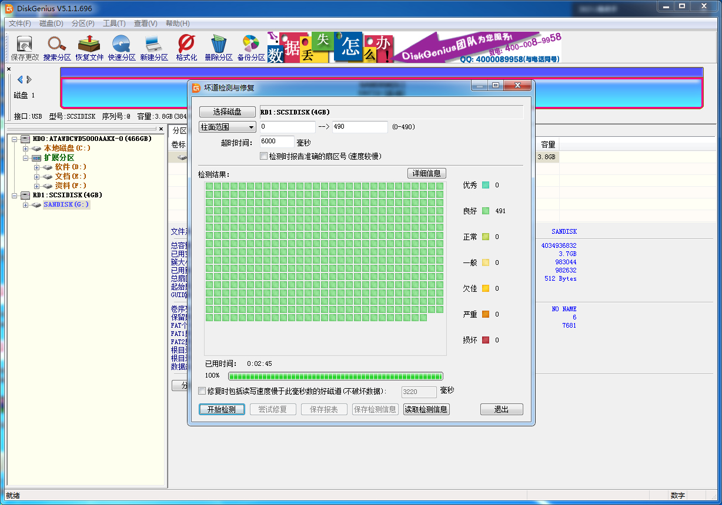The image size is (722, 505).
Task: Click the drive icon beside 本地磁盘(C:)
Action: pyautogui.click(x=36, y=149)
